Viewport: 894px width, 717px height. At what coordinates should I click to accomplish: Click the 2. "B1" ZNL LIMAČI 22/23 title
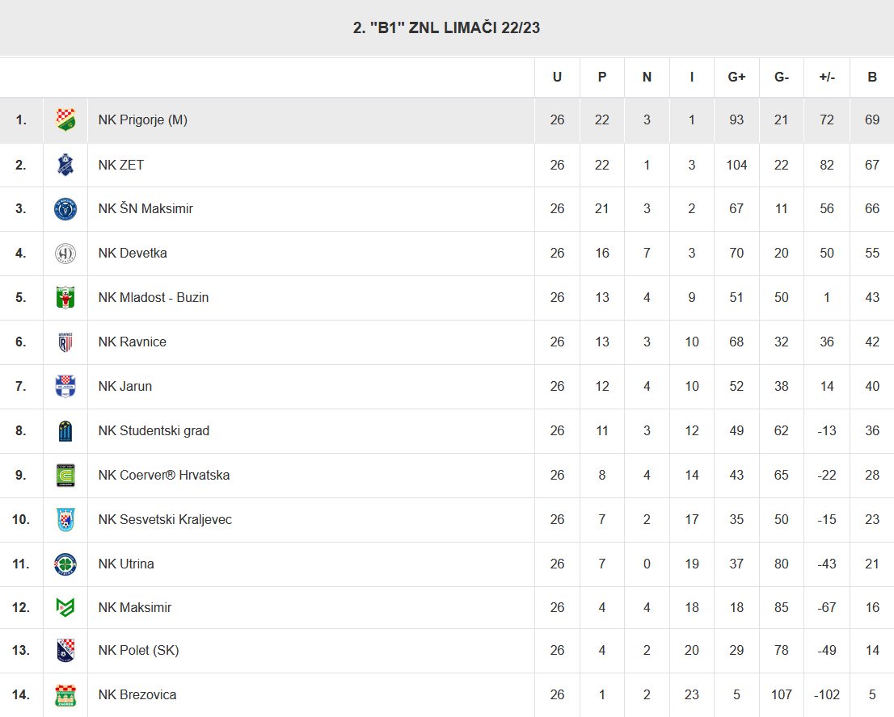pyautogui.click(x=446, y=27)
